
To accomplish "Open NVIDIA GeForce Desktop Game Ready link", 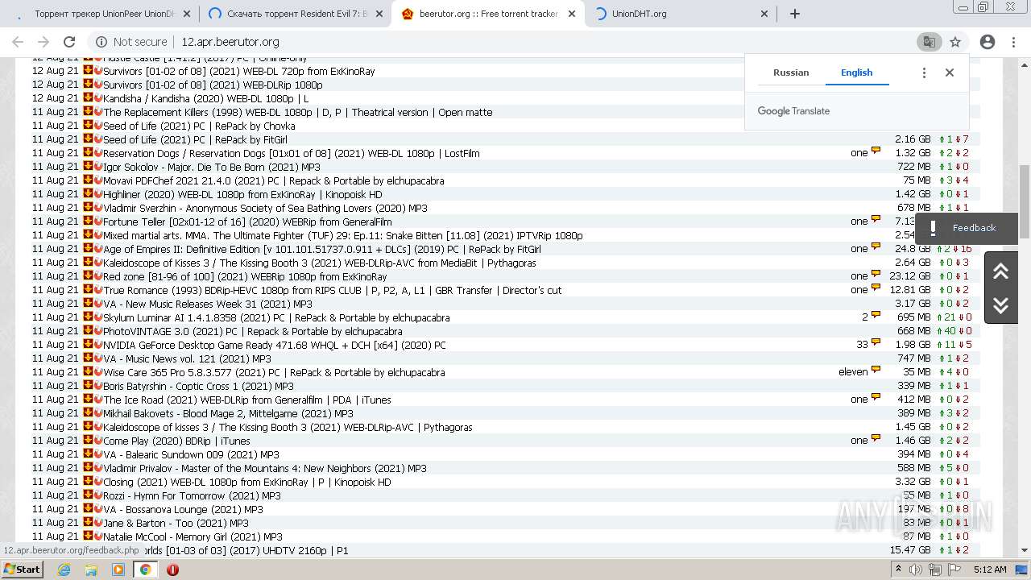I will click(274, 345).
